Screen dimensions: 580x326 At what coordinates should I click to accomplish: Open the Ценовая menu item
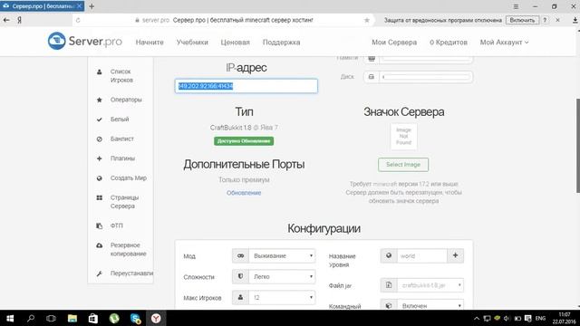pos(236,43)
